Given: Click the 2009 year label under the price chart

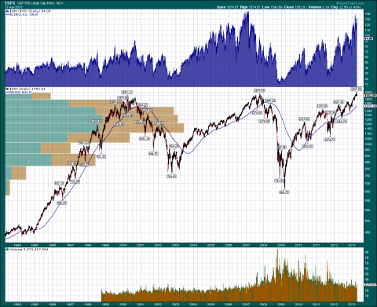Looking at the screenshot, I should click(x=281, y=245).
